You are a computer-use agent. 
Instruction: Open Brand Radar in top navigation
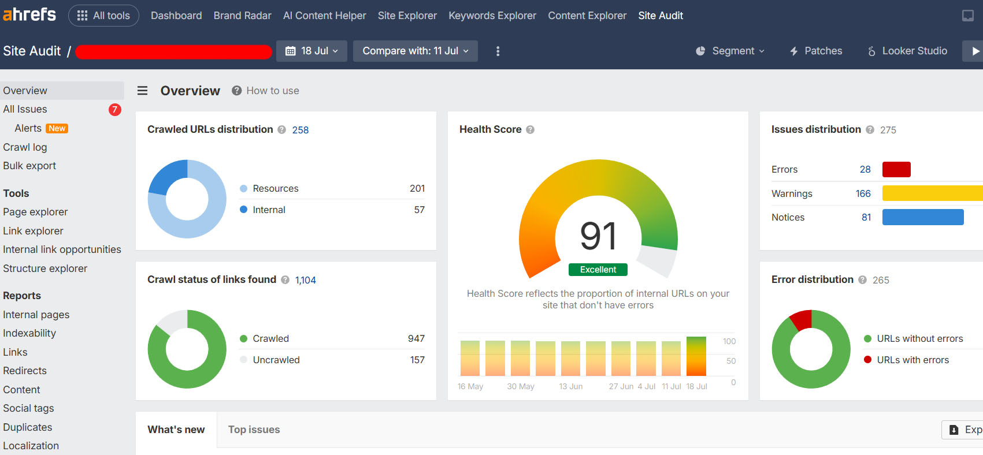[x=242, y=16]
